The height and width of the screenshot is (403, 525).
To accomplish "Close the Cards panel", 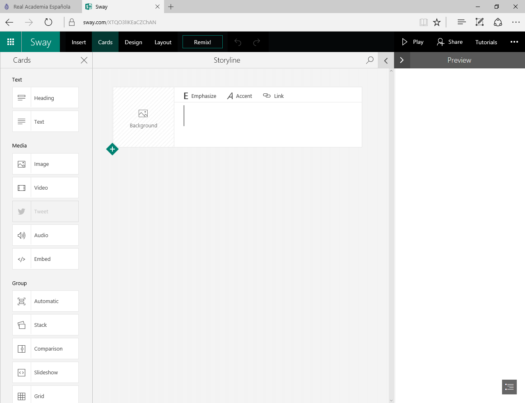I will point(84,60).
